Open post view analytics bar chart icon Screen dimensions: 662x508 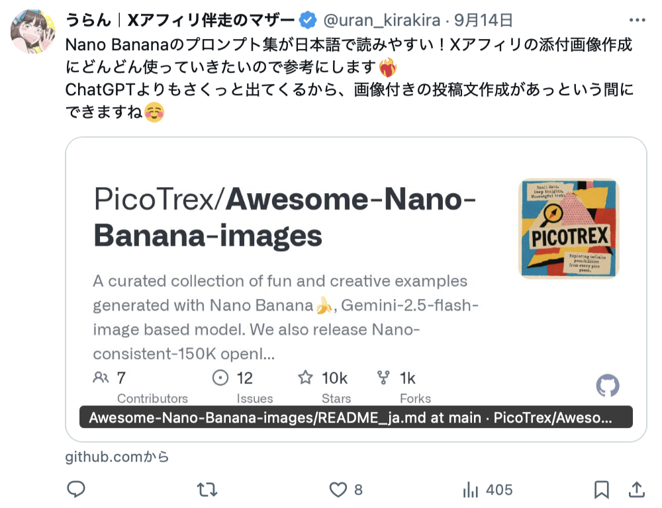point(471,489)
